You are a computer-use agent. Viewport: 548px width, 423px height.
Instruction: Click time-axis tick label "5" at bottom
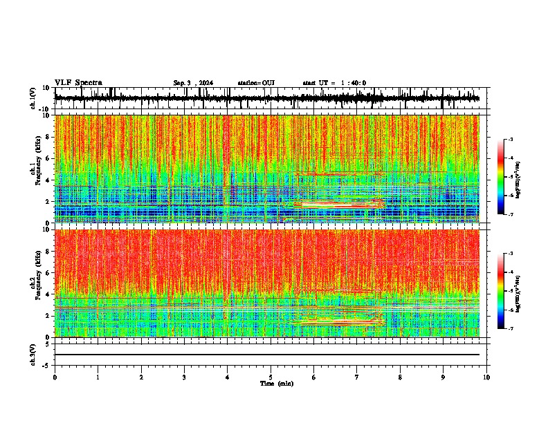pyautogui.click(x=271, y=377)
